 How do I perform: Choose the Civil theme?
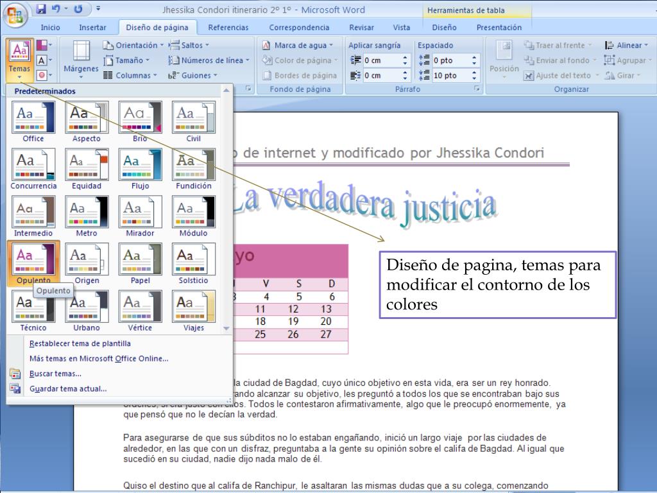coord(194,121)
